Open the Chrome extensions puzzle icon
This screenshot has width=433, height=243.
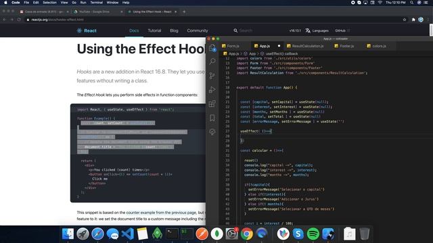[x=413, y=20]
